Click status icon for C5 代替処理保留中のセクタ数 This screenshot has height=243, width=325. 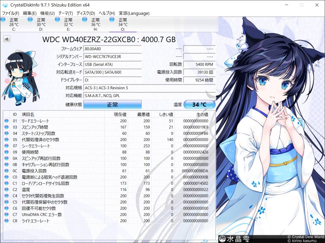6,202
